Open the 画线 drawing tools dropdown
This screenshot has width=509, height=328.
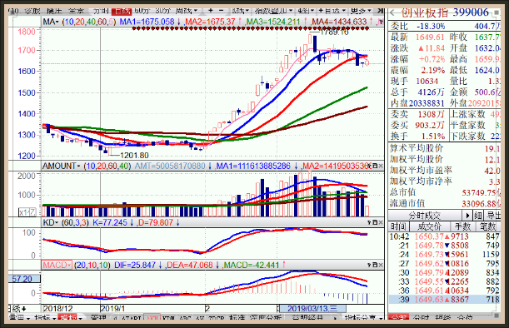click(240, 12)
